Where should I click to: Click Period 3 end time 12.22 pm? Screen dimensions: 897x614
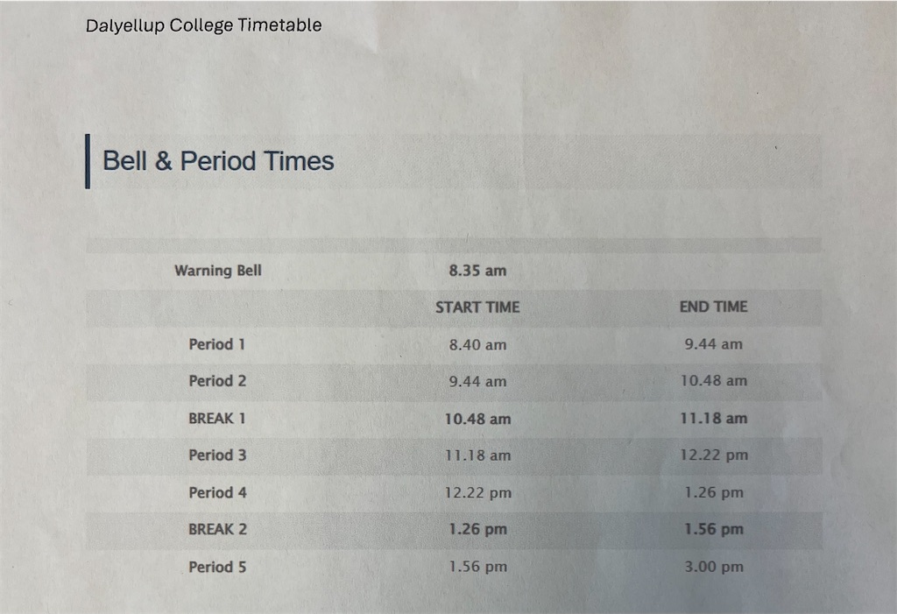pyautogui.click(x=713, y=455)
